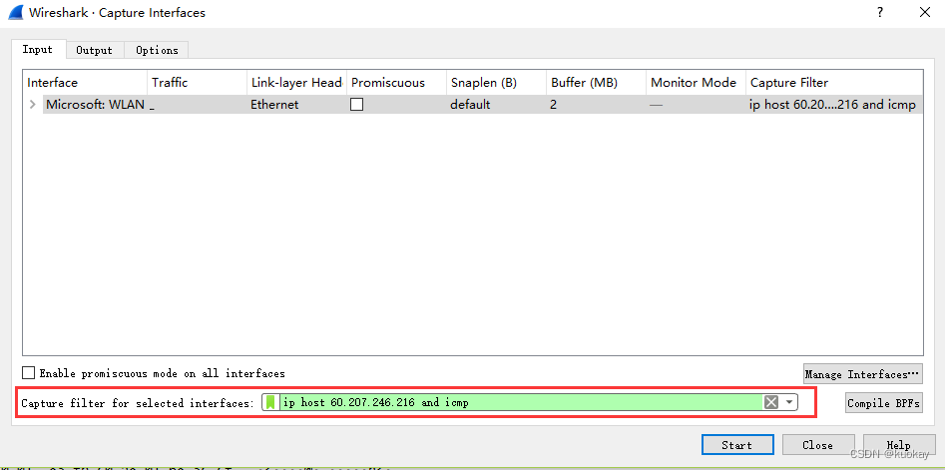Close the Capture Interfaces dialog window
Viewport: 945px width, 470px height.
click(924, 12)
